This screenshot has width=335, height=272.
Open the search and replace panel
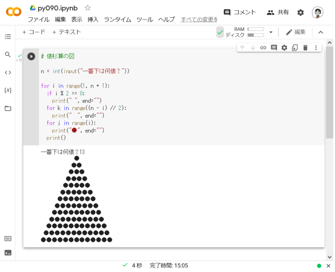[x=8, y=54]
